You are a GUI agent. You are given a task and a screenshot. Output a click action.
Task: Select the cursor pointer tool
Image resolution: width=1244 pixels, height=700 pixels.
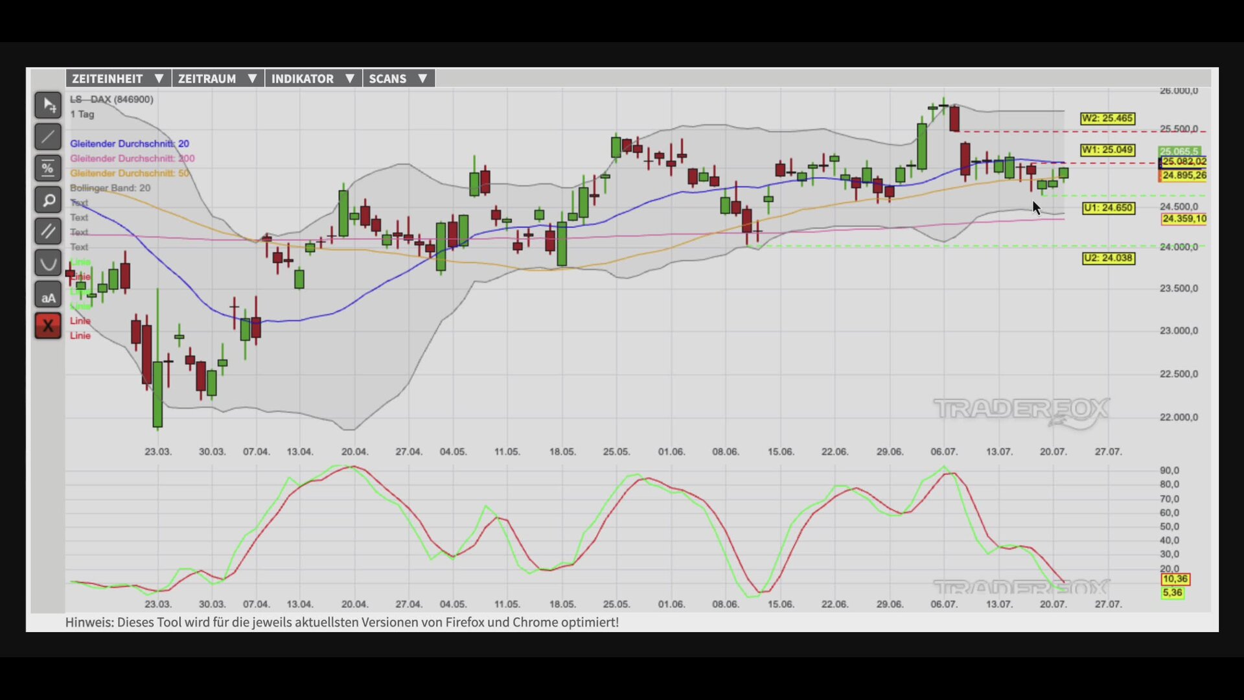point(48,105)
